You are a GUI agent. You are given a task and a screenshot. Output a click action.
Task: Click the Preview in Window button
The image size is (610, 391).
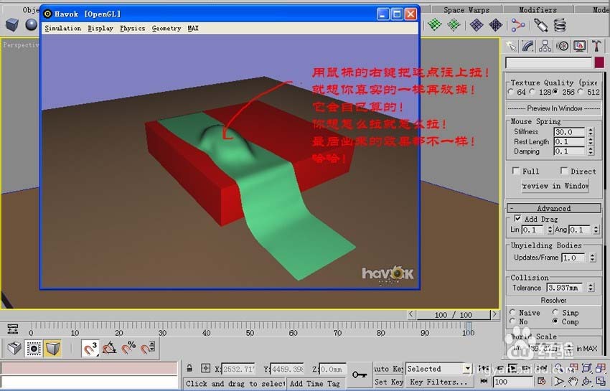pyautogui.click(x=555, y=186)
